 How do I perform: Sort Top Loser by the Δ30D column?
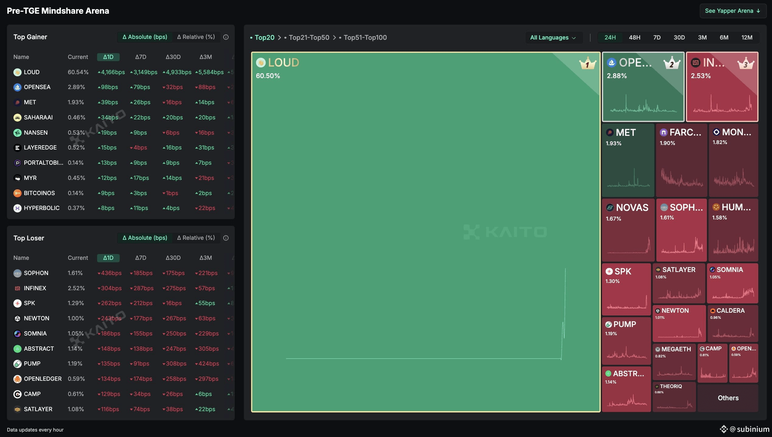pos(173,258)
